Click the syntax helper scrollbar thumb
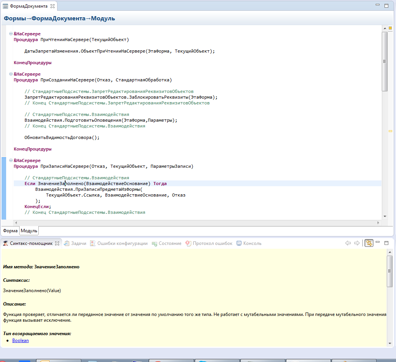Viewport: 396px width, 362px height. pos(390,271)
